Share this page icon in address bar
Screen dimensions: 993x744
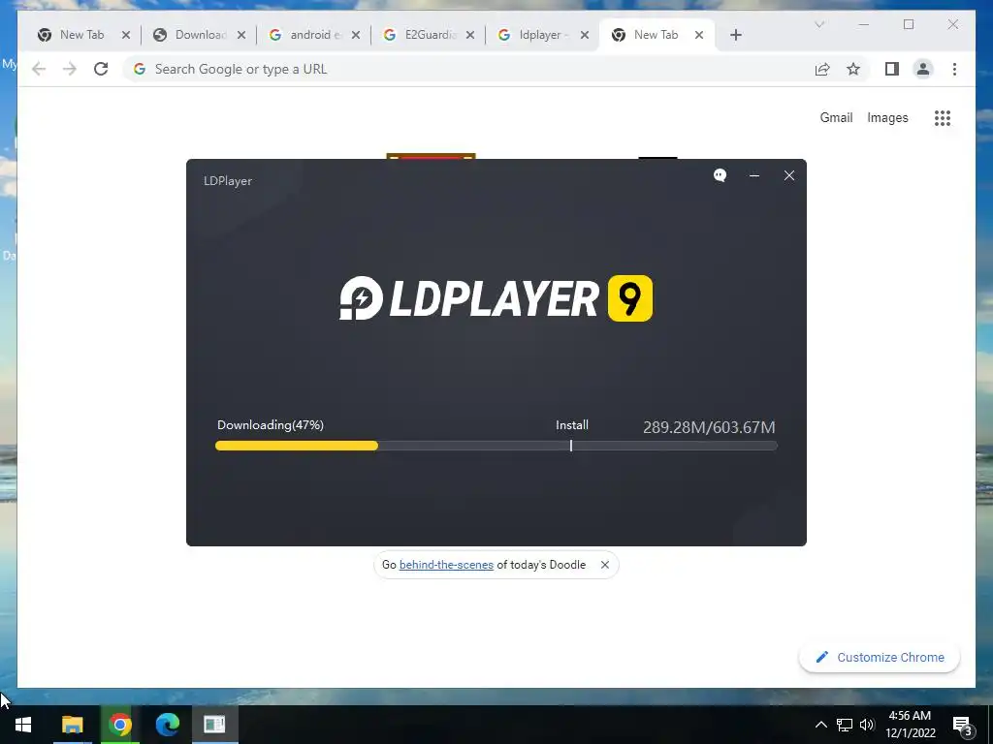coord(822,69)
